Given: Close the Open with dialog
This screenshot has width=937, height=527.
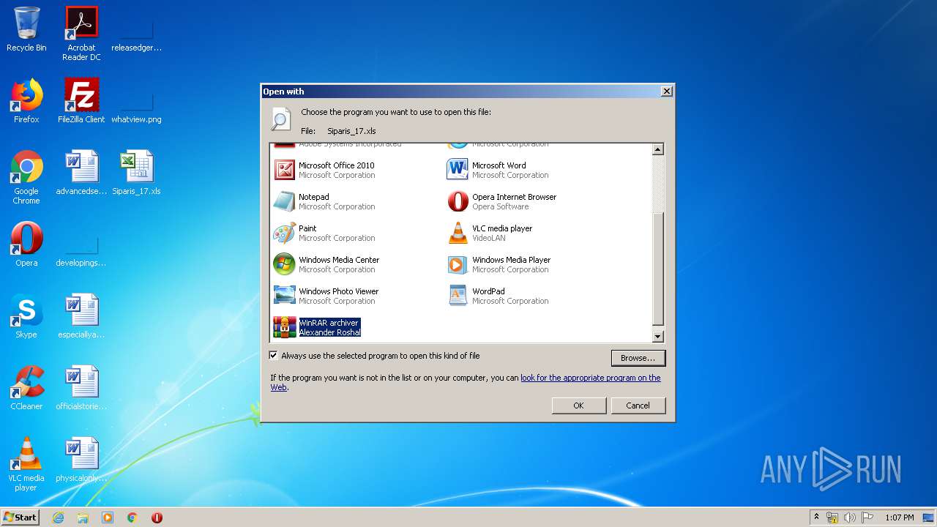Looking at the screenshot, I should point(666,91).
